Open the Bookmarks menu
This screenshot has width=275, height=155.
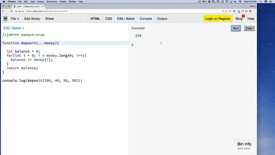pyautogui.click(x=52, y=2)
